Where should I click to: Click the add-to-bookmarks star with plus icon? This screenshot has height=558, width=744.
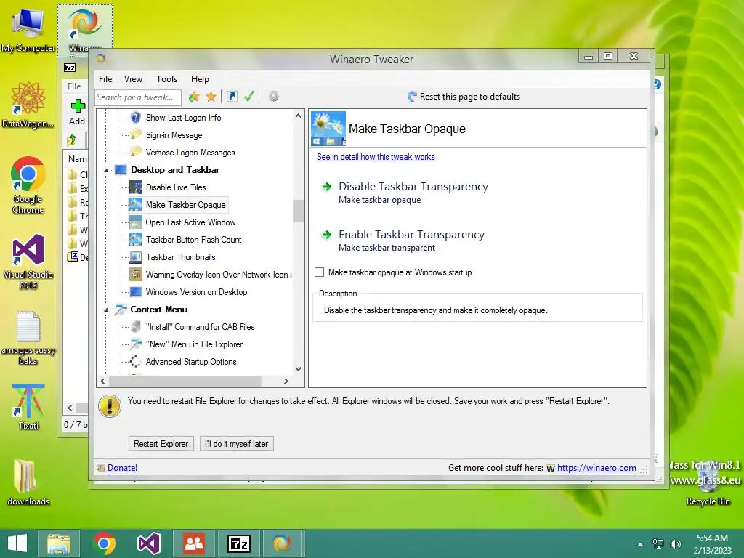tap(193, 97)
